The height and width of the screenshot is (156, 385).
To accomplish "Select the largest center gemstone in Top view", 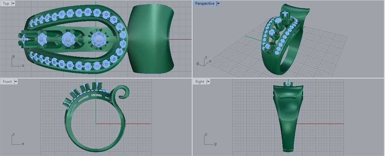I will tap(99, 39).
